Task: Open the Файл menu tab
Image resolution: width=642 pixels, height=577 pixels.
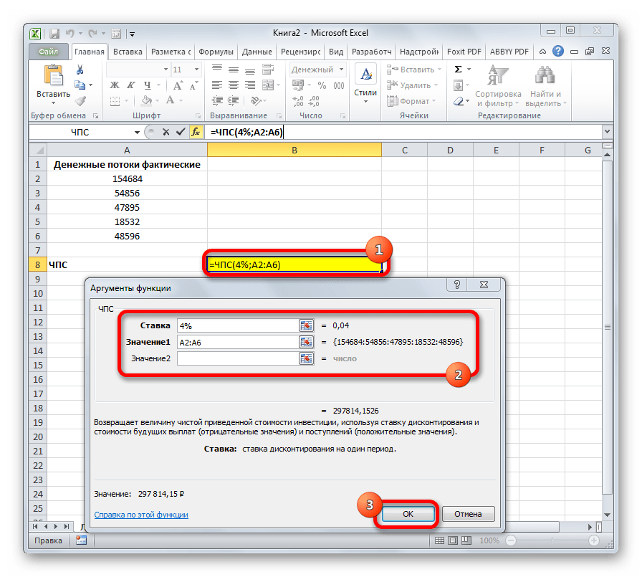Action: coord(49,52)
